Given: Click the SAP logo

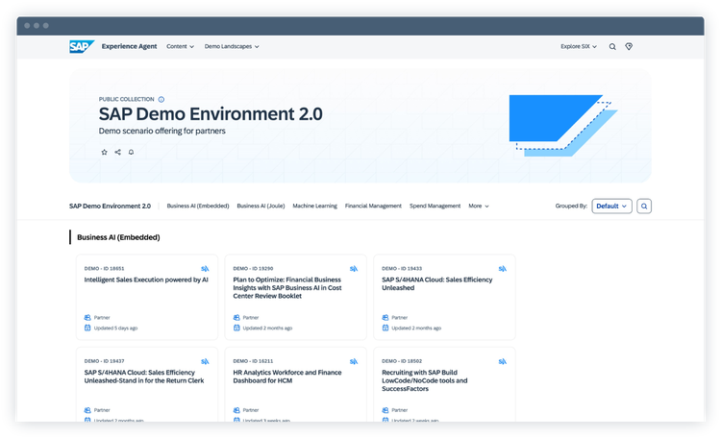Looking at the screenshot, I should tap(82, 46).
